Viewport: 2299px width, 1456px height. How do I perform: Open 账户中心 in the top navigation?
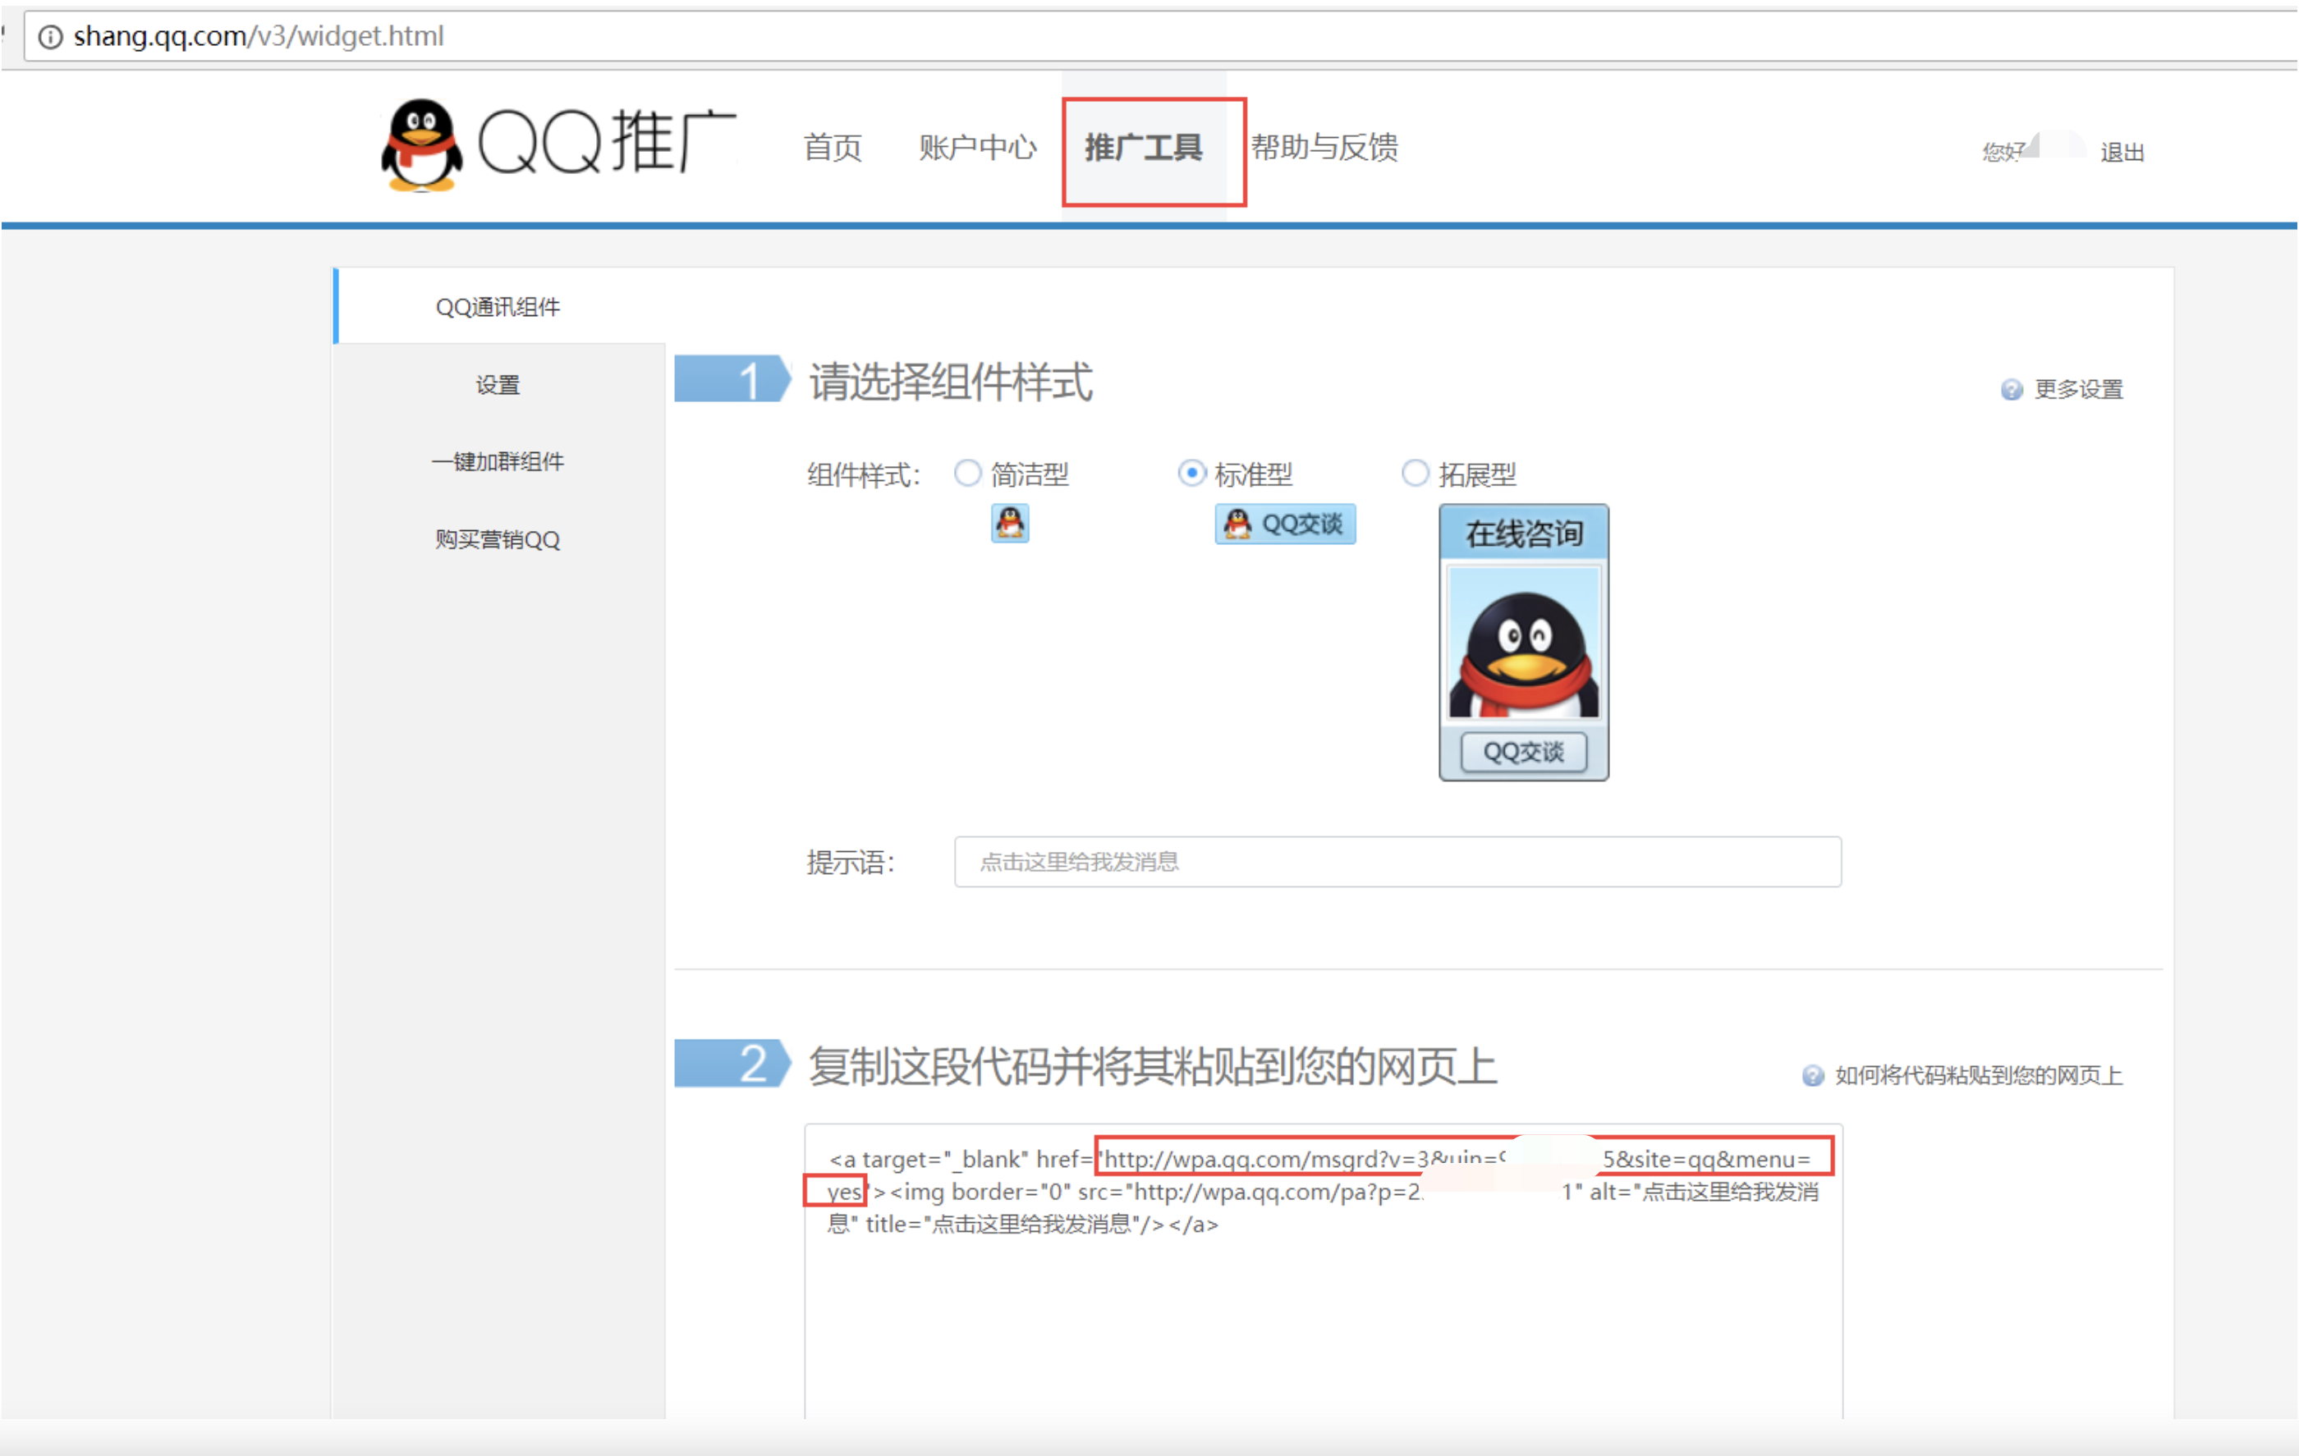(977, 148)
